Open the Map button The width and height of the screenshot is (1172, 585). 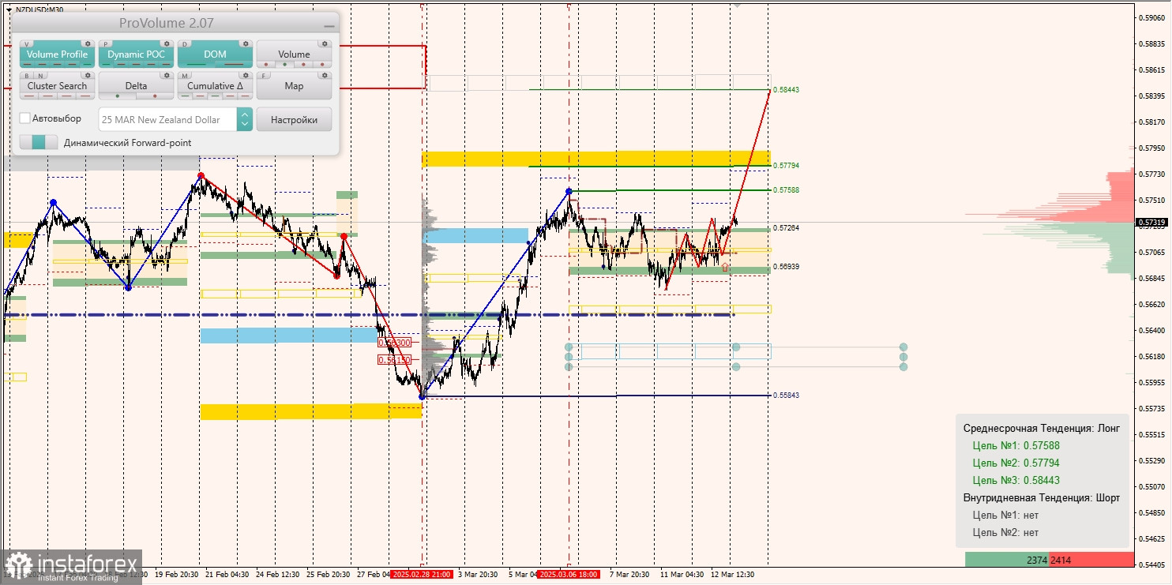click(x=294, y=86)
